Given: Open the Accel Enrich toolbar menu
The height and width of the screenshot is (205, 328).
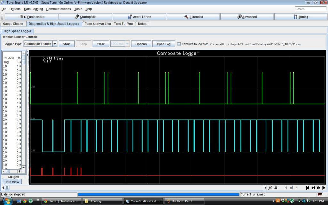Looking at the screenshot, I should 139,17.
